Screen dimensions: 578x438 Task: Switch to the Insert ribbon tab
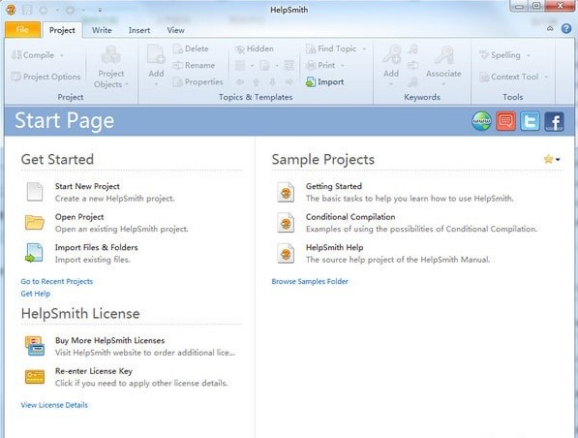tap(139, 30)
